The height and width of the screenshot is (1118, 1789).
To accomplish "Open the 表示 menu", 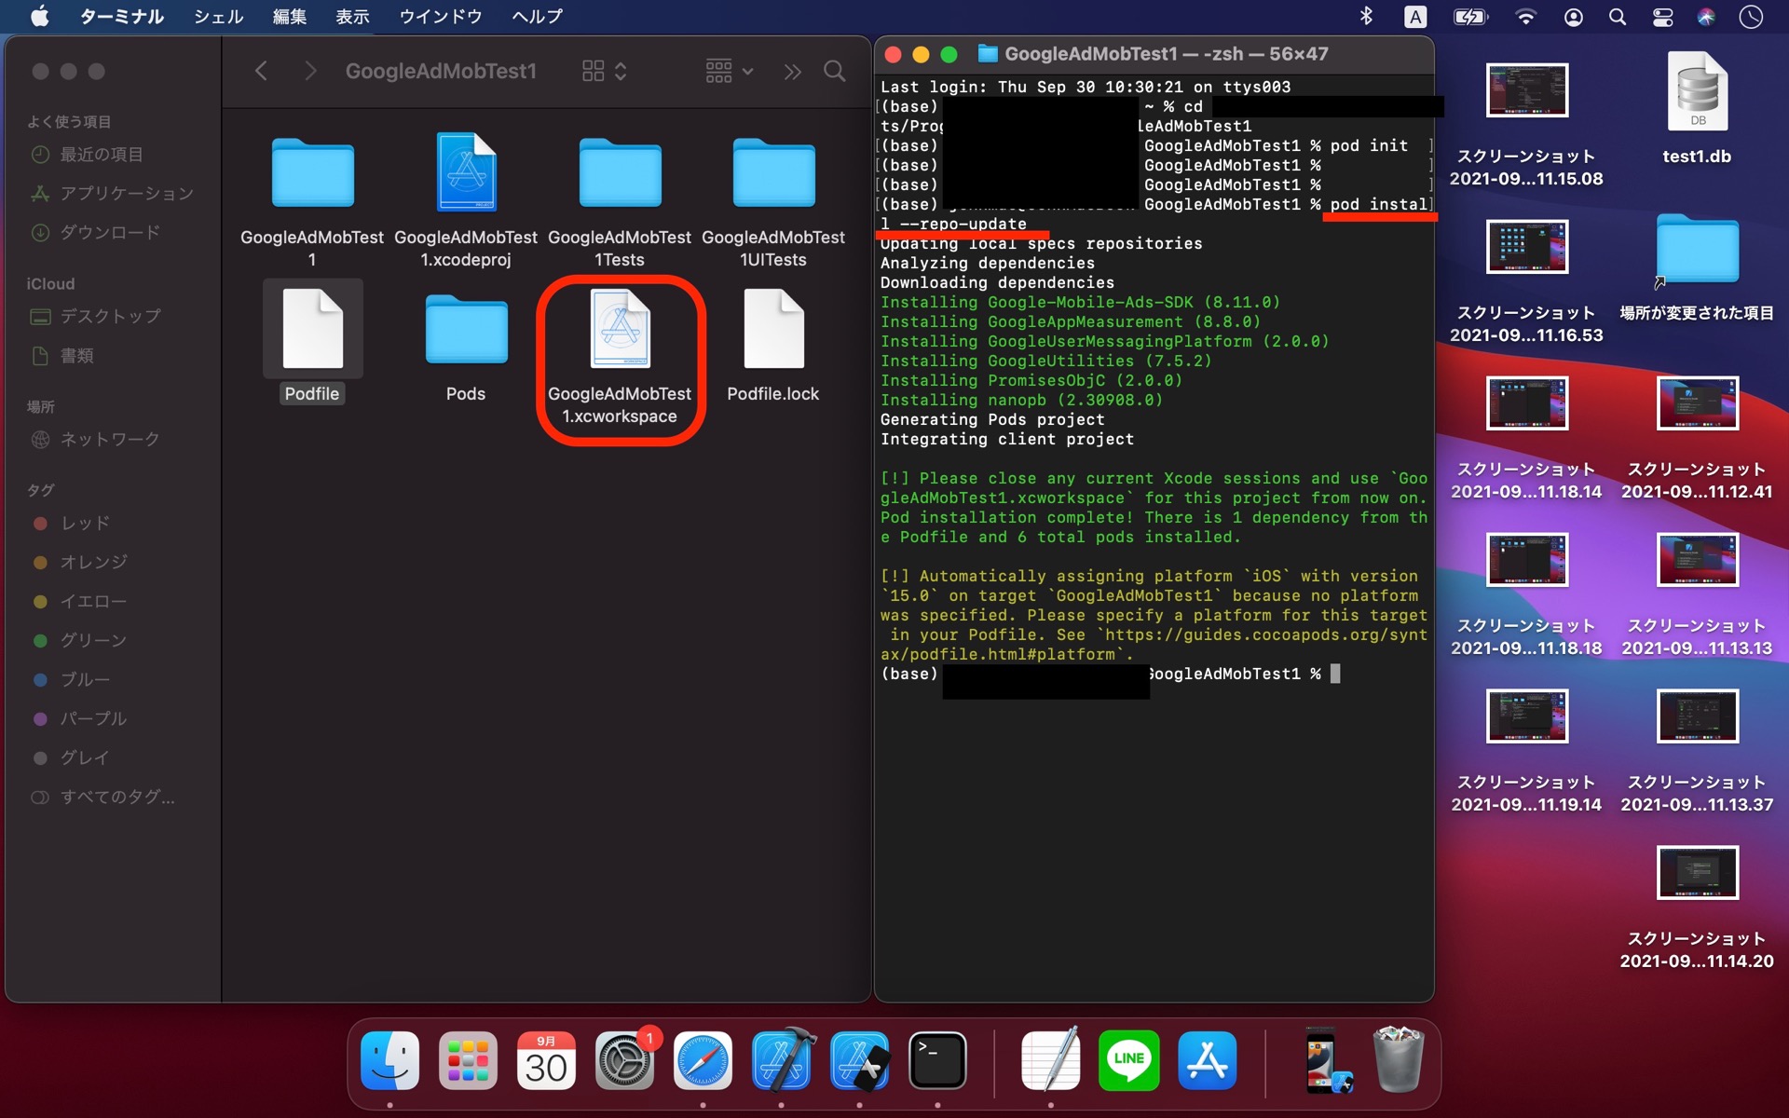I will point(352,17).
